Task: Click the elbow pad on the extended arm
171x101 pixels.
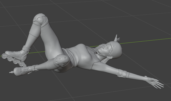Action: pos(123,73)
